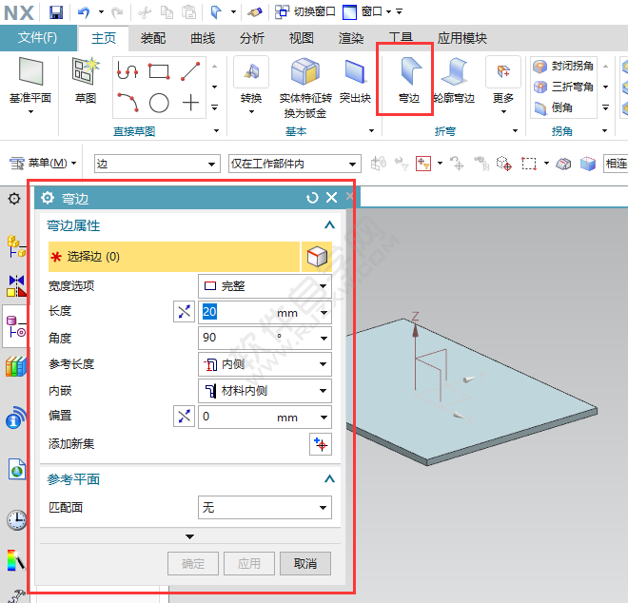Select the rectangle sketch tool
This screenshot has width=628, height=603.
coord(159,71)
